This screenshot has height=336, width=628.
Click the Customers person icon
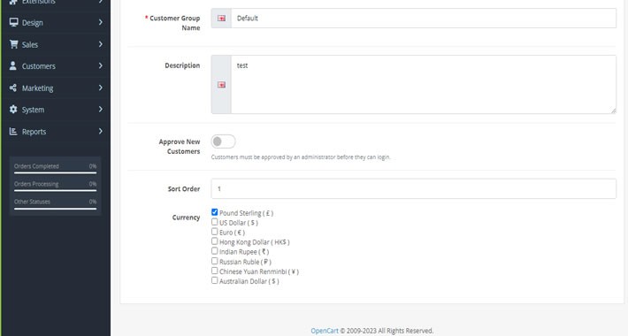12,65
